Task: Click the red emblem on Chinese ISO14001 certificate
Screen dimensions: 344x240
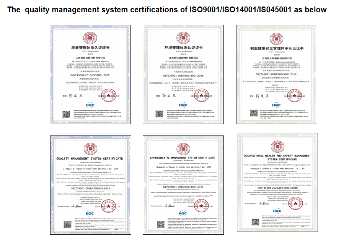Action: [183, 38]
